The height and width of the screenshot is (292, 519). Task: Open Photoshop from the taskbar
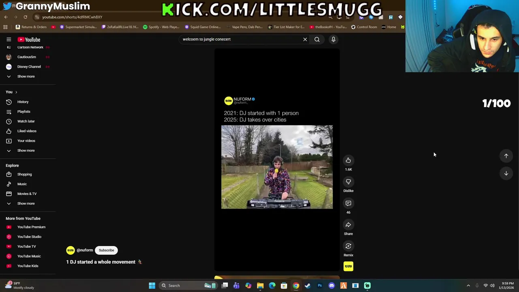(320, 286)
